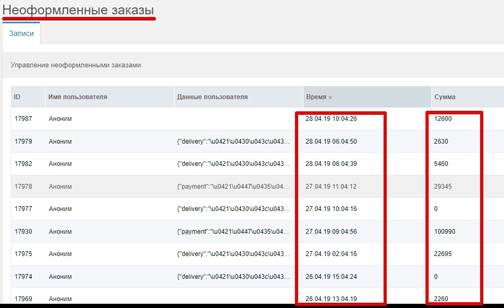The height and width of the screenshot is (308, 504).
Task: Click the time 27.04.19 09:04:56
Action: [331, 232]
